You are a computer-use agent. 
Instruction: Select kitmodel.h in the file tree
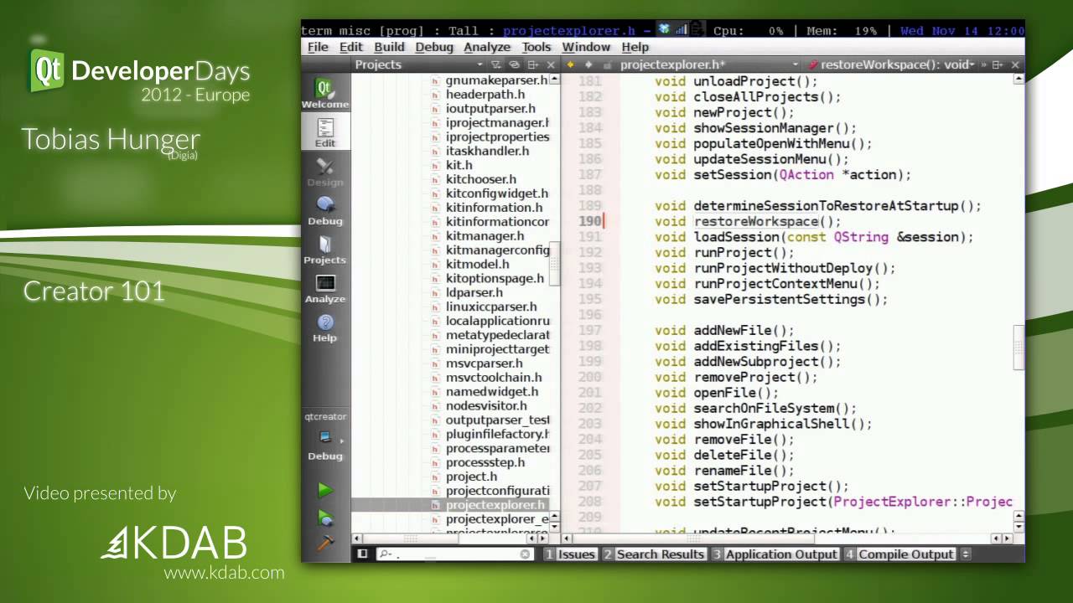tap(478, 264)
